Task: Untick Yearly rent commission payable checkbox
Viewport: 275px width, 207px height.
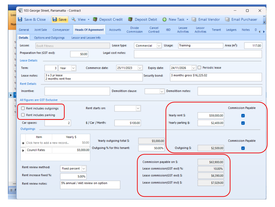Action: 243,116
